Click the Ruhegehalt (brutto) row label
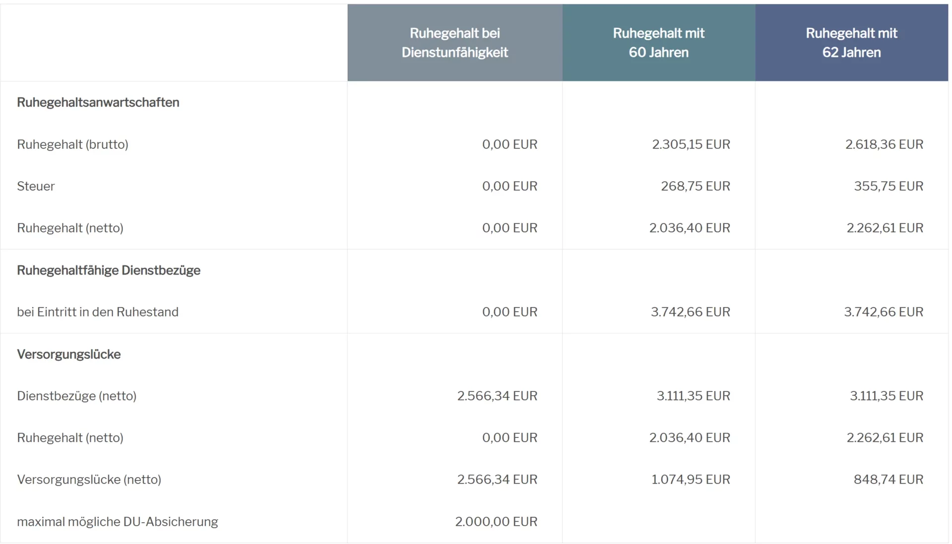This screenshot has width=952, height=544. coord(72,145)
